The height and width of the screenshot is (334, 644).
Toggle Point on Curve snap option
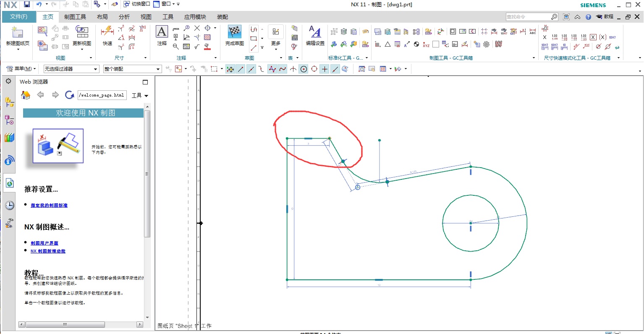335,69
